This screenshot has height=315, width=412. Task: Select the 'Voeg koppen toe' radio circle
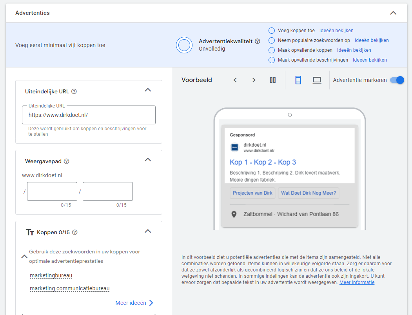click(x=272, y=31)
